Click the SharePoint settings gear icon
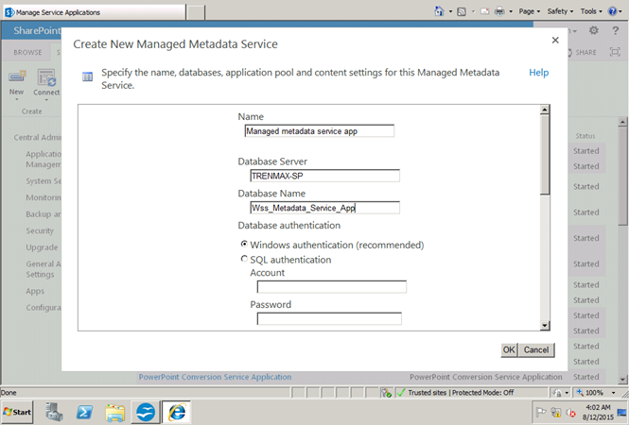Viewport: 629px width, 425px height. (x=594, y=30)
